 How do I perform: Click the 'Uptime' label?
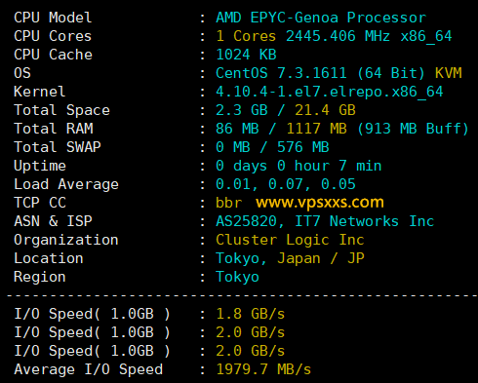40,166
